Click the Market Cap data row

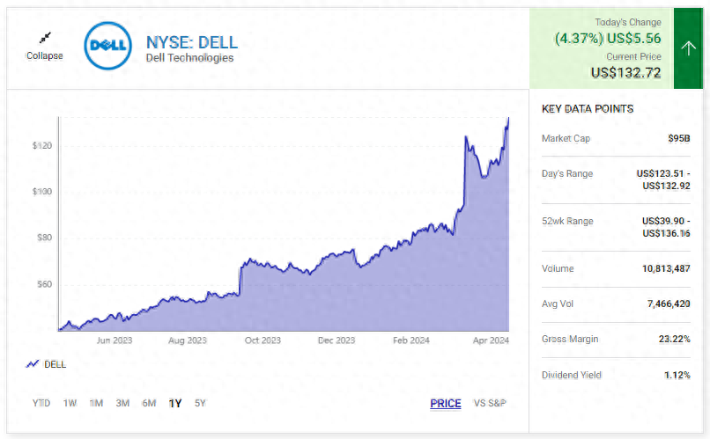(616, 138)
